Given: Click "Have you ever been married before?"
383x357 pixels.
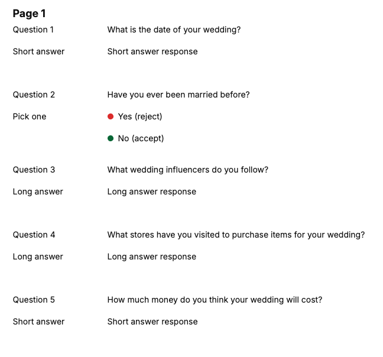Looking at the screenshot, I should coord(178,95).
